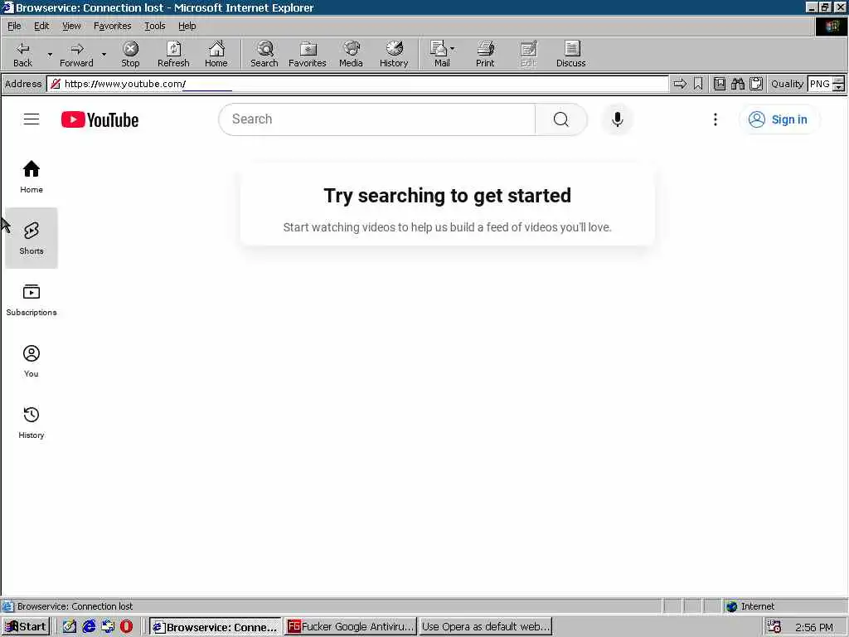Click the Go arrow next to address bar
Screen dimensions: 849x637
point(680,84)
